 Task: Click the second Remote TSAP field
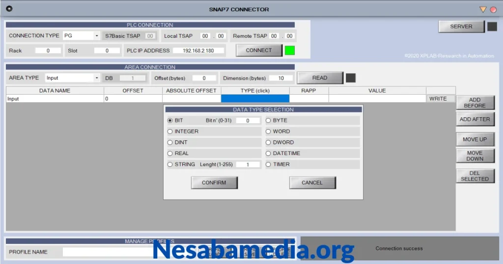point(289,36)
